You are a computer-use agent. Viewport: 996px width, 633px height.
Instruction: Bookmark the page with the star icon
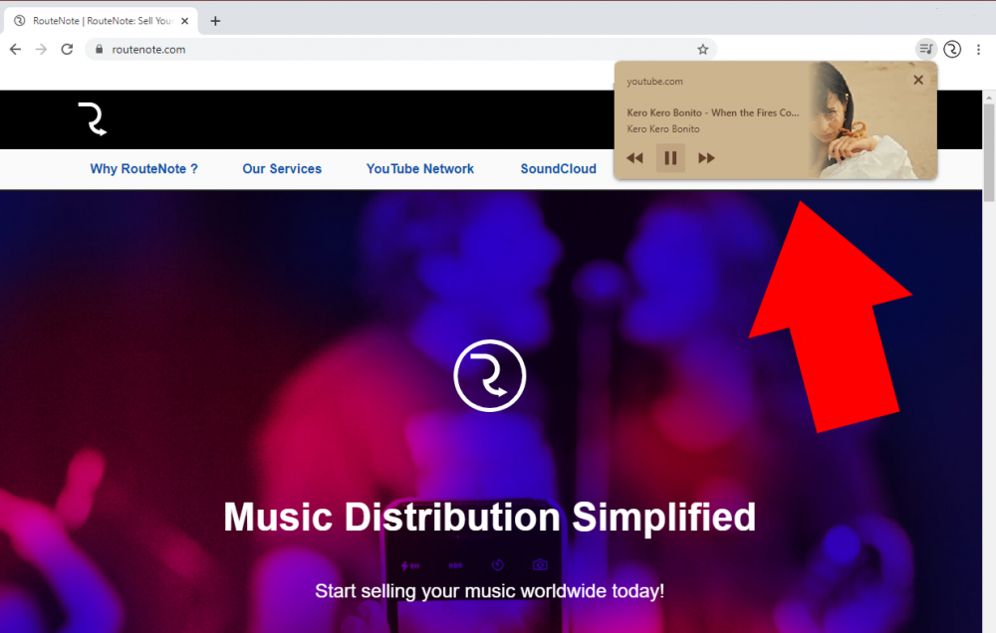(703, 48)
